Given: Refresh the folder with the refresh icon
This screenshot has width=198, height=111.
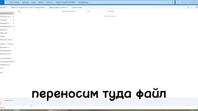Looking at the screenshot, I should (x=173, y=2).
